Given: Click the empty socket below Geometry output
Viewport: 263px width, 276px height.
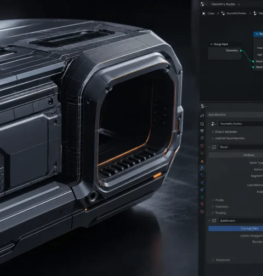Looking at the screenshot, I should (x=241, y=56).
